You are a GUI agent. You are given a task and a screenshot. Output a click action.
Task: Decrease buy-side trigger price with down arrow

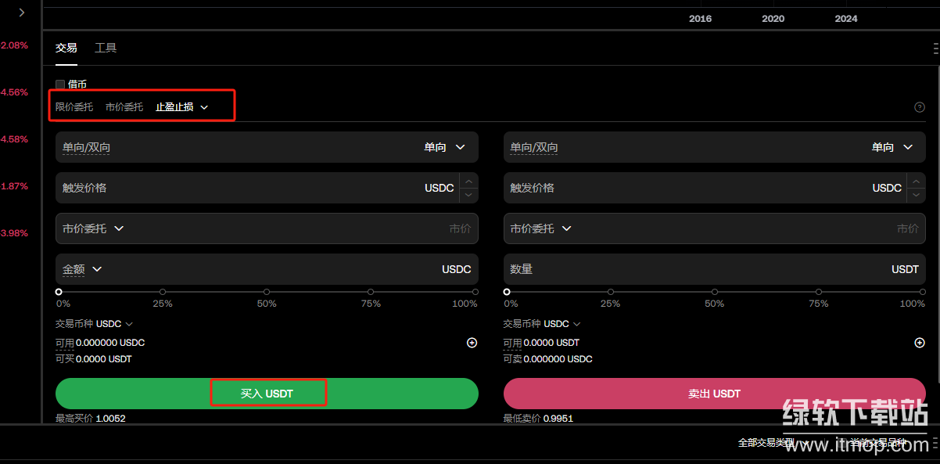(468, 194)
